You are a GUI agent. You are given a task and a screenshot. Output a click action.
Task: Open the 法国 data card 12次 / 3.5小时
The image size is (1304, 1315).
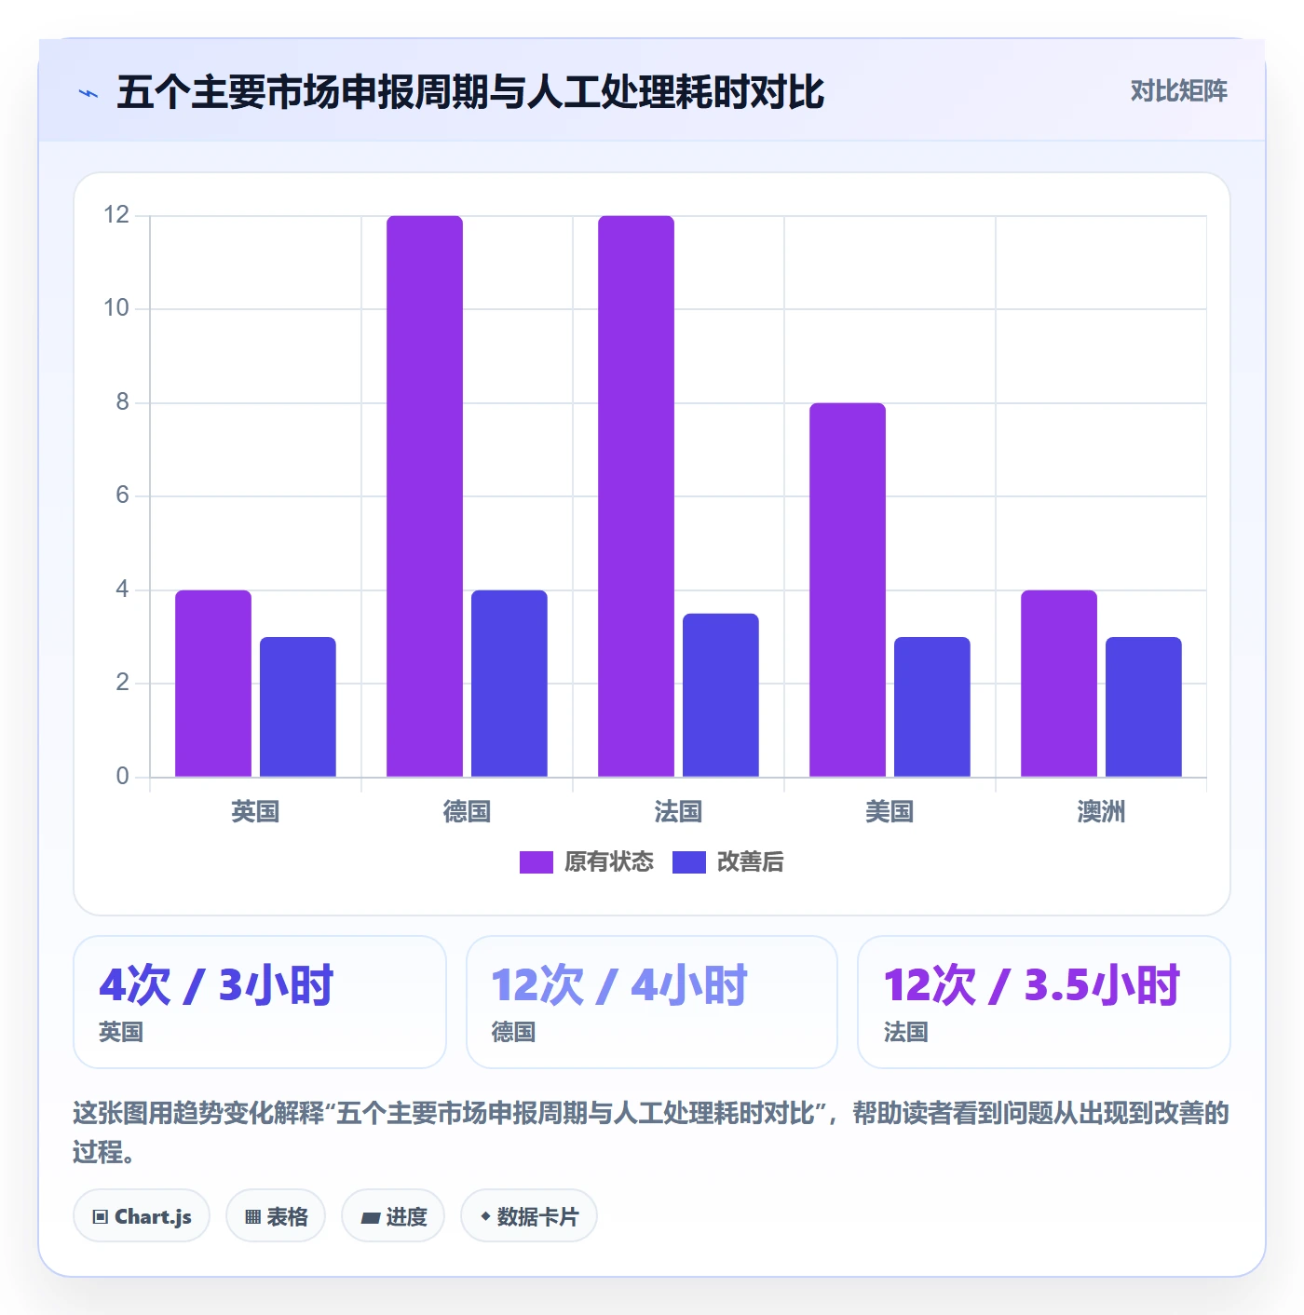tap(1044, 1002)
